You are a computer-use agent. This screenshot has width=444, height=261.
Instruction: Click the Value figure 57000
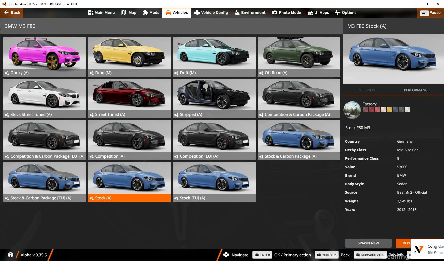point(402,167)
